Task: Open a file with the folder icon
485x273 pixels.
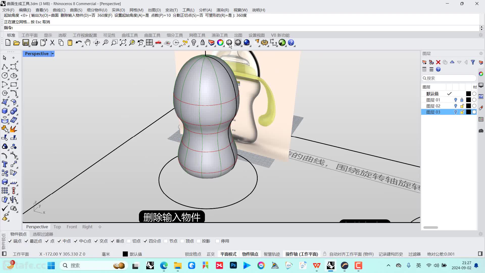Action: [x=17, y=43]
